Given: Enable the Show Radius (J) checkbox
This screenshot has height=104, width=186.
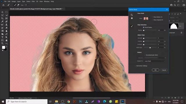Looking at the screenshot, I should tap(152, 17).
